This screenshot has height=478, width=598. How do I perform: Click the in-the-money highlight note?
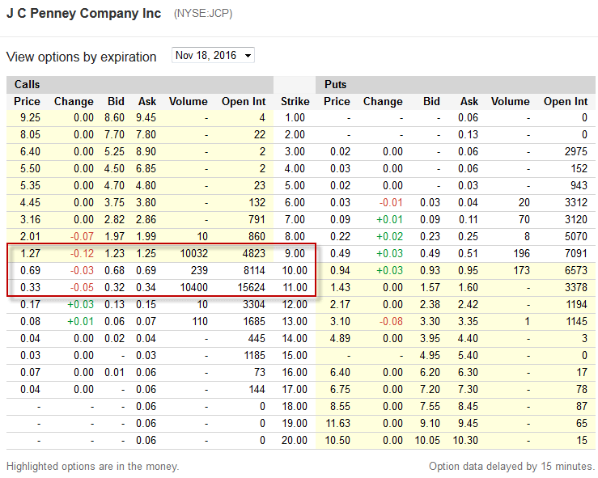tap(93, 466)
